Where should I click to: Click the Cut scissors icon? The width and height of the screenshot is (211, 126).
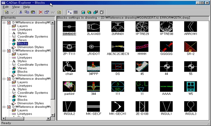(20, 12)
